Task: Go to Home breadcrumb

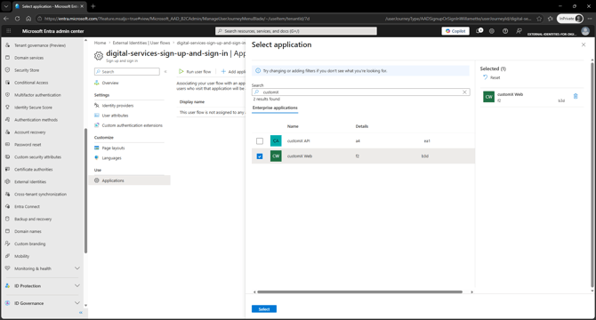Action: pos(100,43)
